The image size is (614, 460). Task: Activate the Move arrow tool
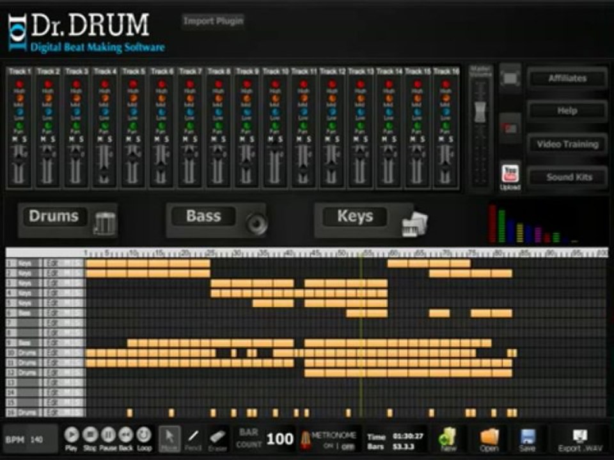(x=169, y=438)
